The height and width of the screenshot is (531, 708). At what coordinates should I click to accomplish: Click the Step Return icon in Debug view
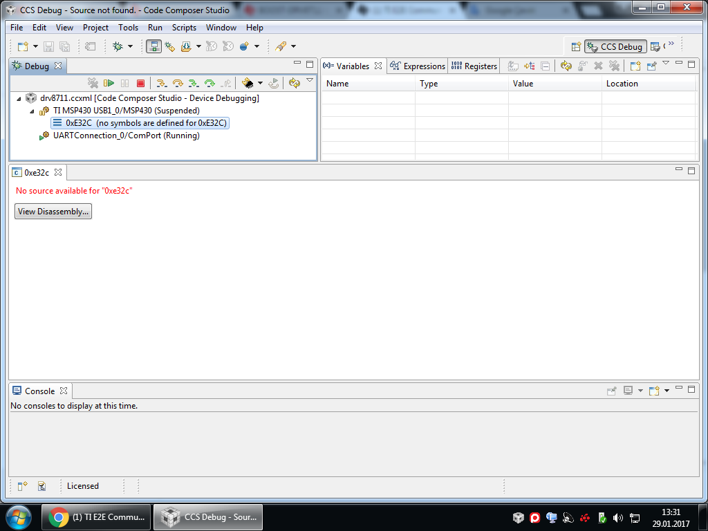click(226, 83)
